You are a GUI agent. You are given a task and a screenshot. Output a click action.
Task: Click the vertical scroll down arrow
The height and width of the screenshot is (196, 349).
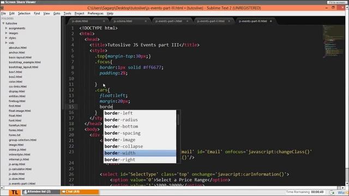347,184
